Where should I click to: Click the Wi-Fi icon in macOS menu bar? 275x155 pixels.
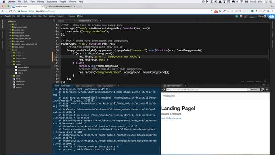[x=241, y=2]
